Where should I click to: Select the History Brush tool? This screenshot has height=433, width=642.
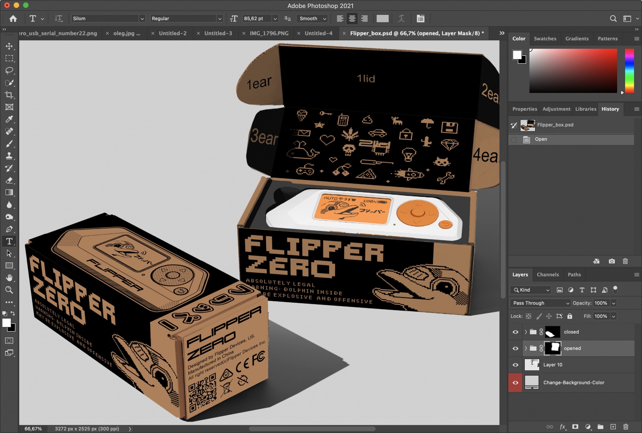[x=9, y=168]
